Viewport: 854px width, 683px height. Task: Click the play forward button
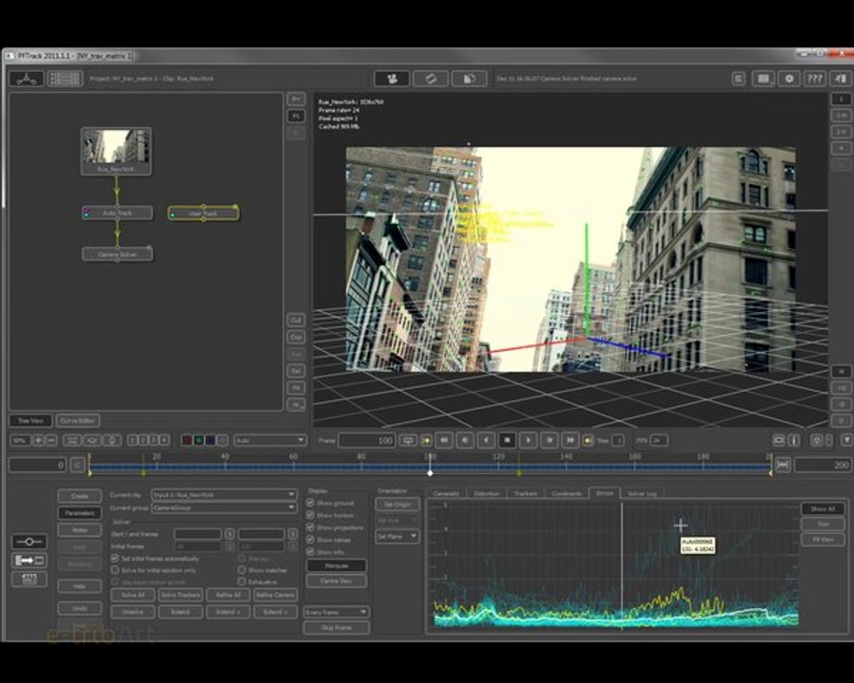[529, 440]
